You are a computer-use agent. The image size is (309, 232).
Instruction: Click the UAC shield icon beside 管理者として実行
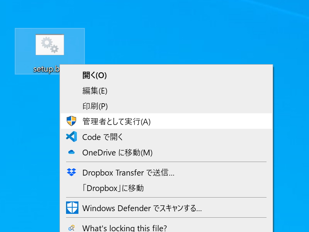(x=71, y=121)
